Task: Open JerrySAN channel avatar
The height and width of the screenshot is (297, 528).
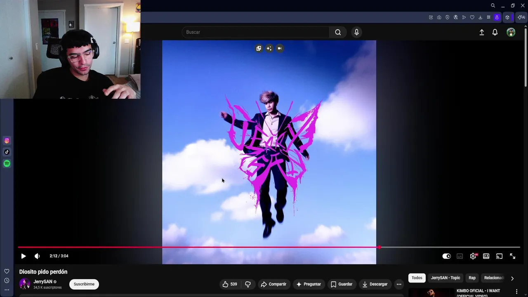Action: (x=24, y=284)
